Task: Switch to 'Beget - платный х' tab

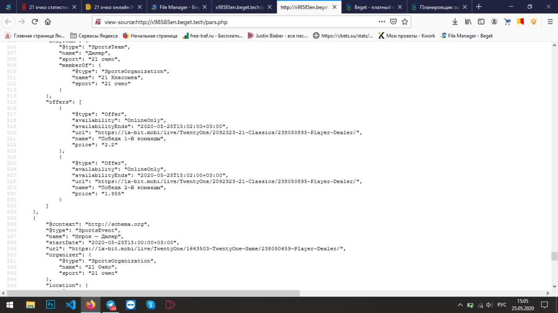Action: pos(374,7)
